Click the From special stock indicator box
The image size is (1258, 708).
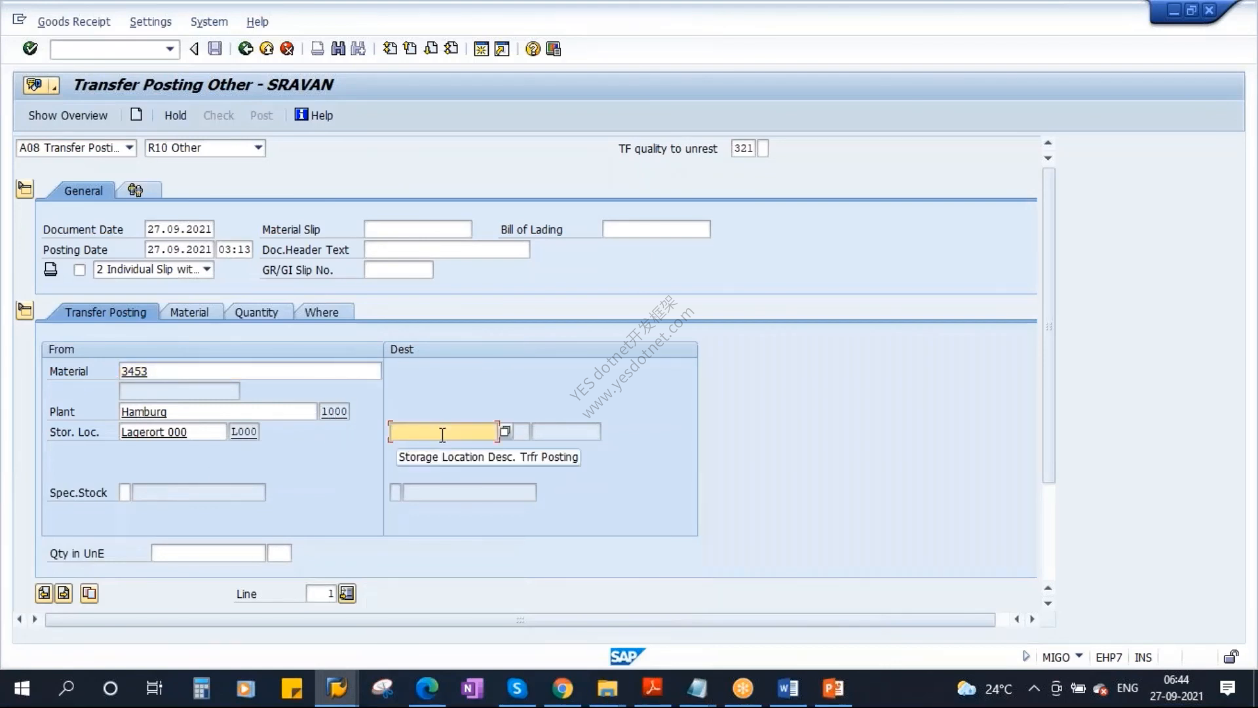tap(124, 492)
